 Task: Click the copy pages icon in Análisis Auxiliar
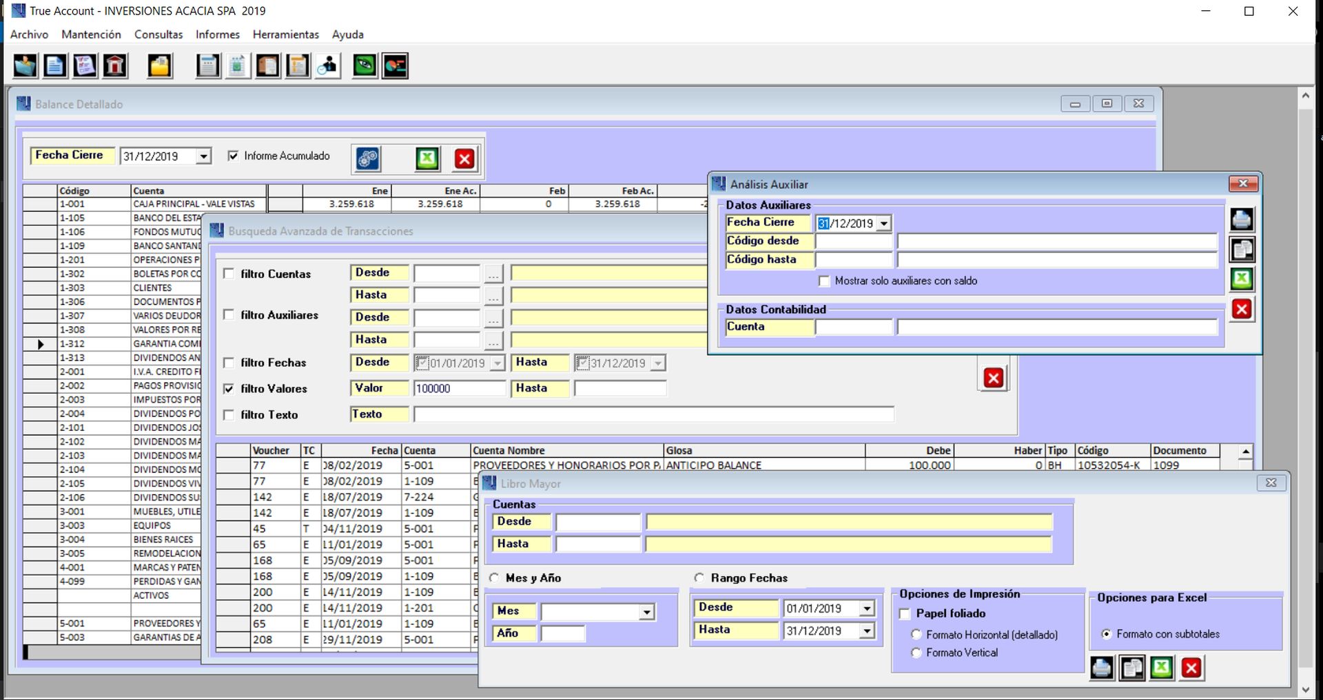(x=1242, y=249)
